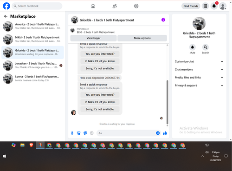The width and height of the screenshot is (232, 171).
Task: Open Brave browser from the taskbar
Action: [x=31, y=145]
